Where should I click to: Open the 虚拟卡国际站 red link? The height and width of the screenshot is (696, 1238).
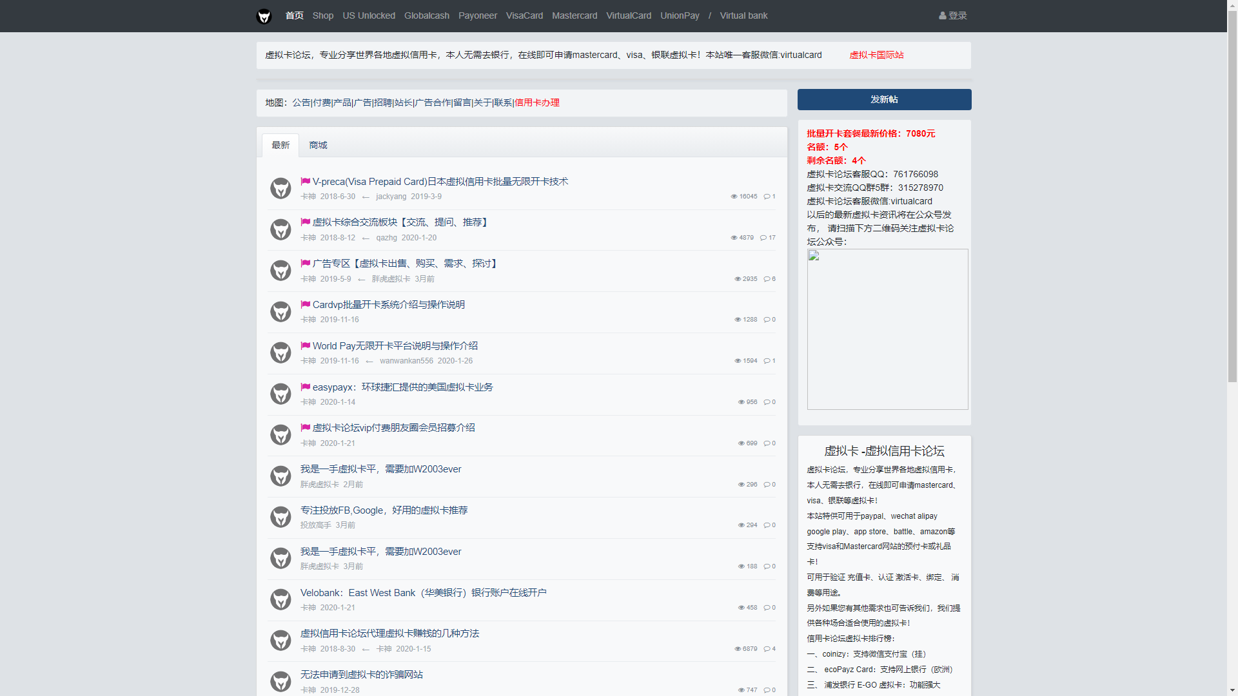876,55
